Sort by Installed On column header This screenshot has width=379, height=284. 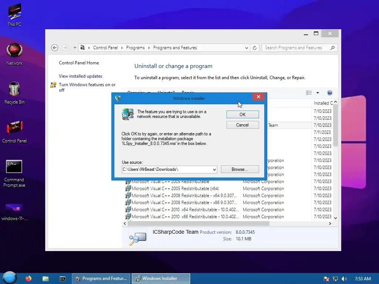(x=323, y=103)
